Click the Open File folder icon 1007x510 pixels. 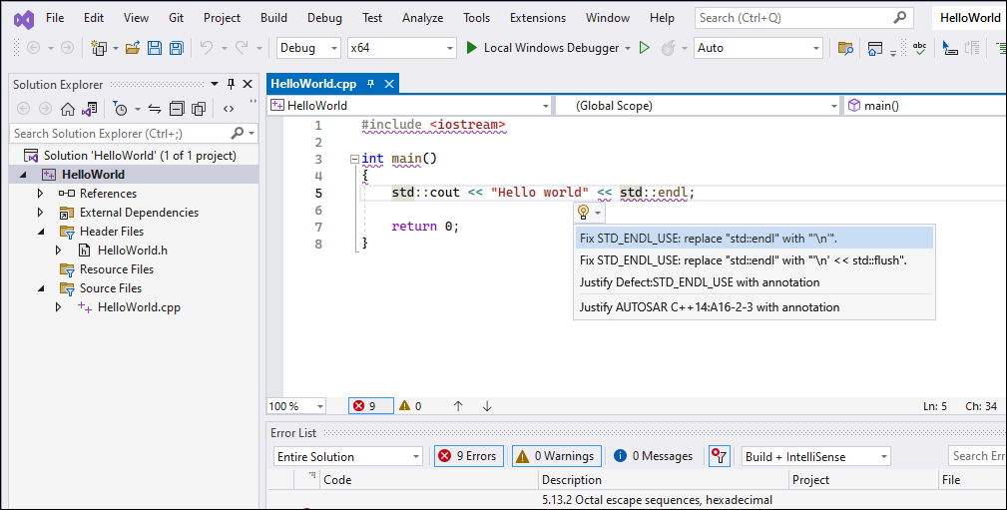(133, 48)
